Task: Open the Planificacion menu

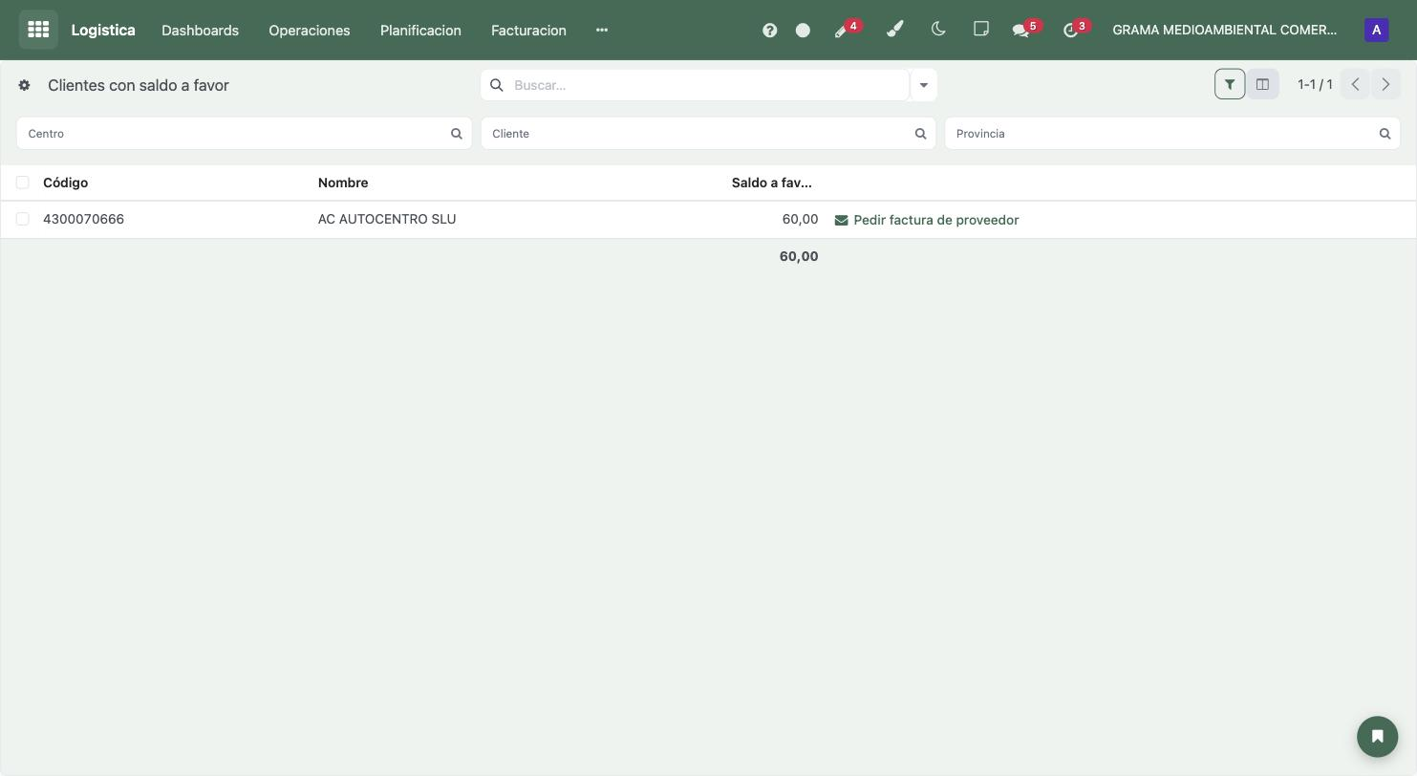Action: pyautogui.click(x=420, y=30)
